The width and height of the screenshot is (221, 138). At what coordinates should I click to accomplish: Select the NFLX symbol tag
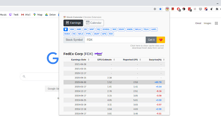click(x=80, y=34)
